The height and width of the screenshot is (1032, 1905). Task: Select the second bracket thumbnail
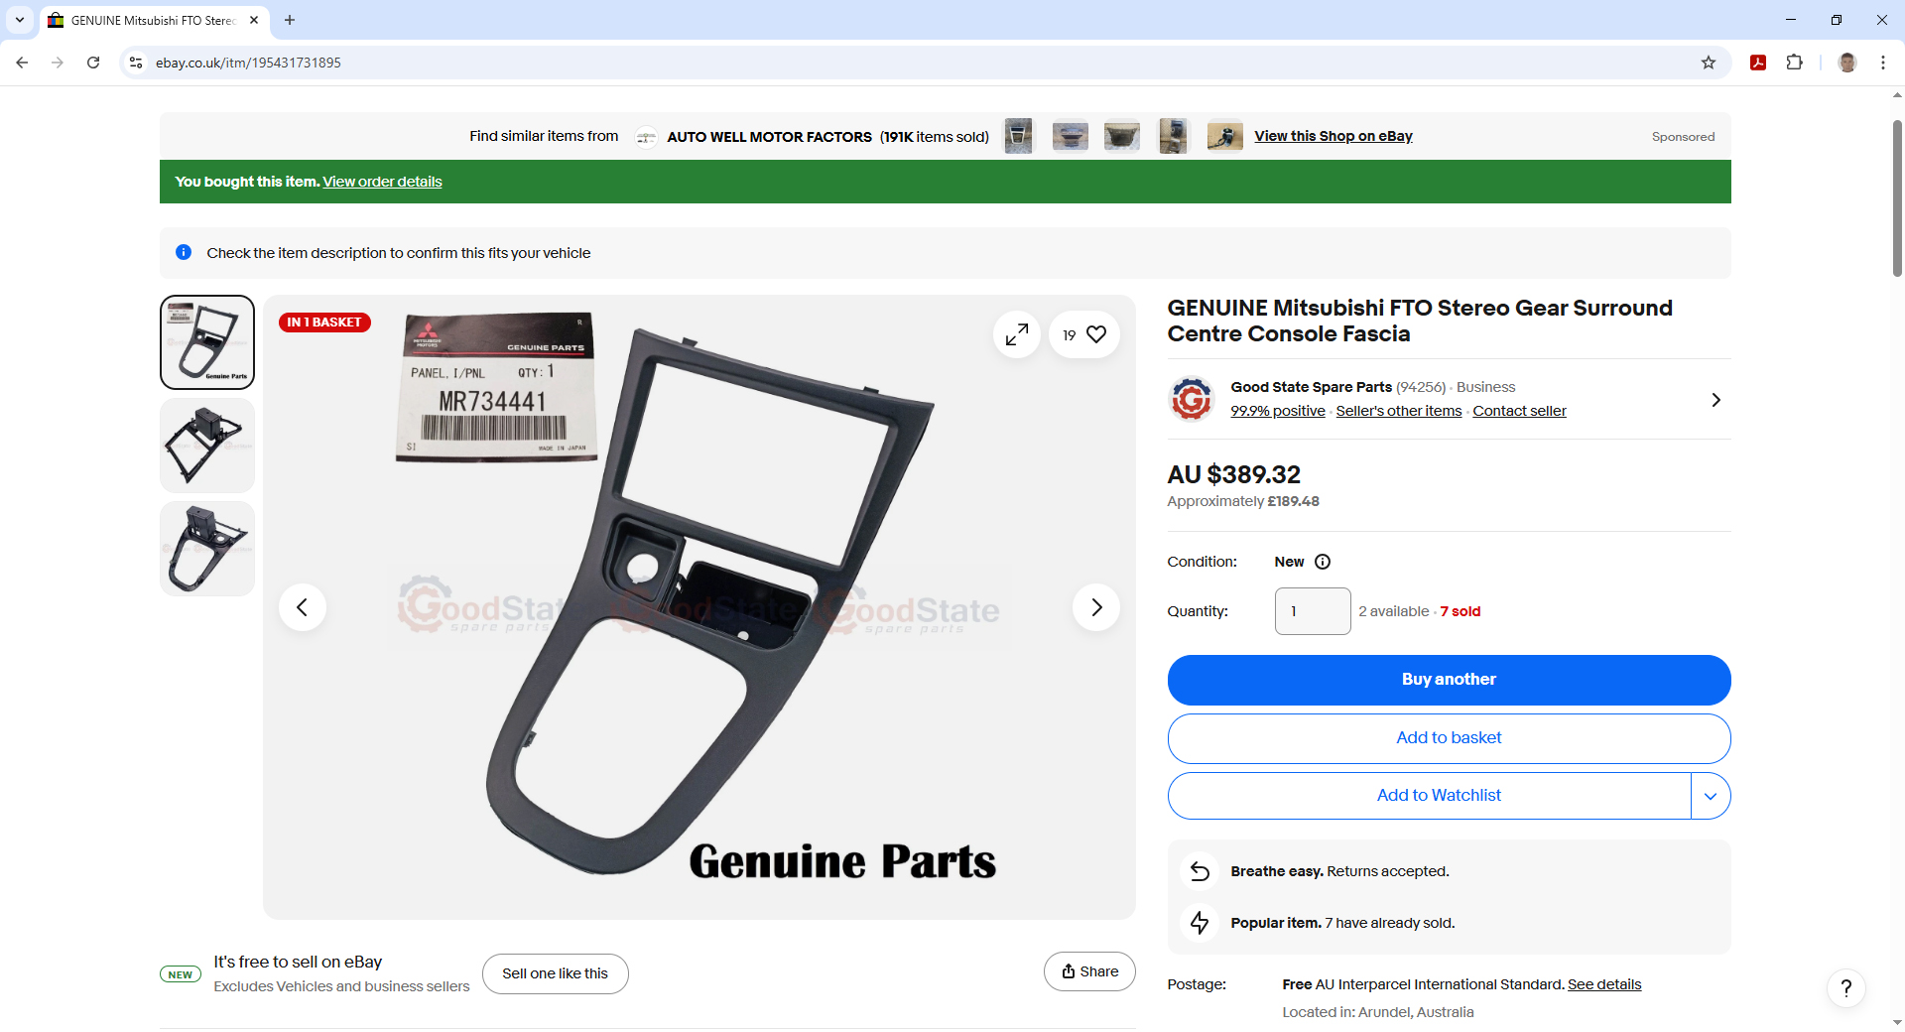point(207,446)
